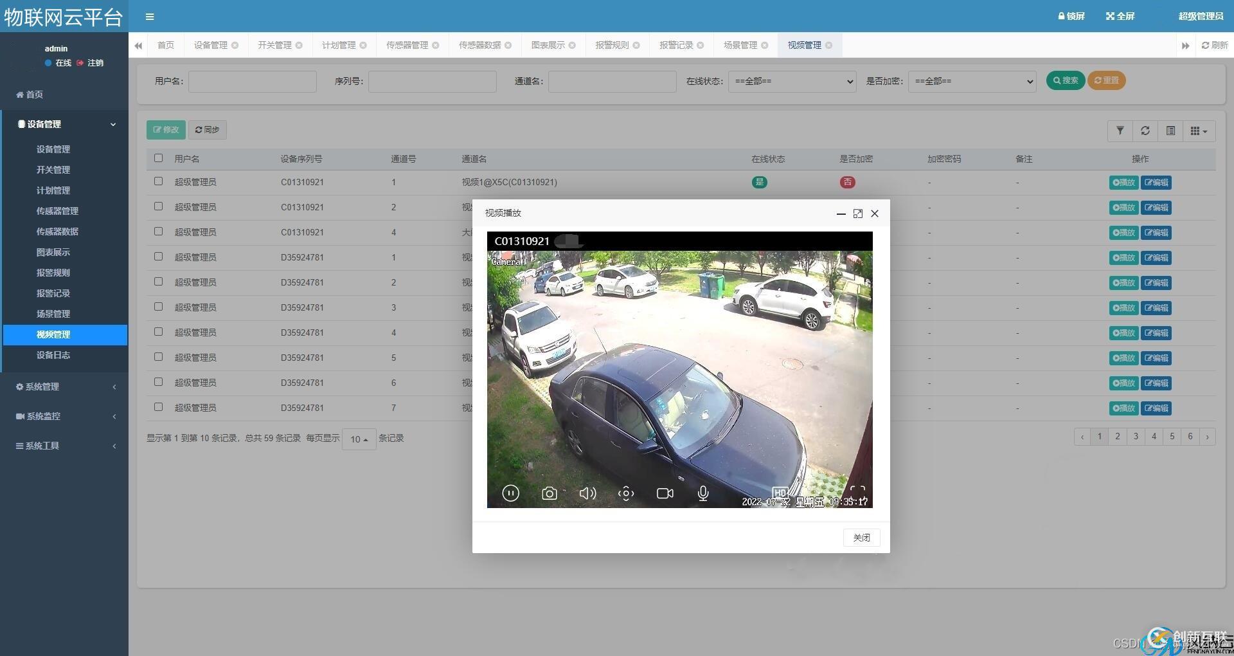Check the row for C01310921 channel 4
Screen dimensions: 1234x656
(159, 232)
